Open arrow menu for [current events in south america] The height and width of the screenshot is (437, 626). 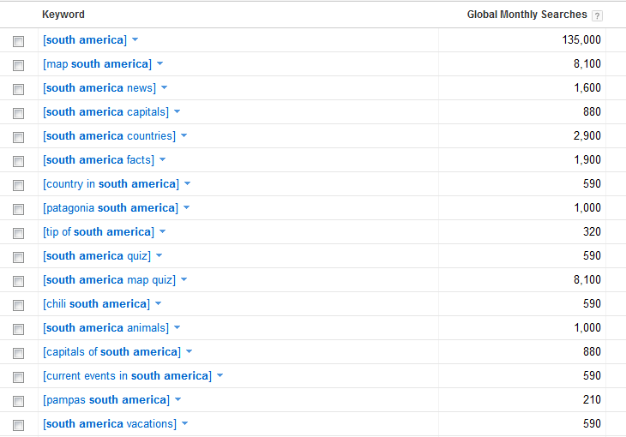click(220, 375)
